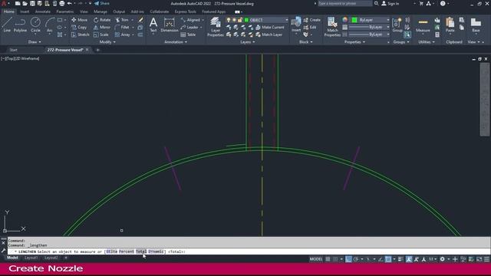491x276 pixels.
Task: Click the object color wheel icon
Action: (344, 20)
